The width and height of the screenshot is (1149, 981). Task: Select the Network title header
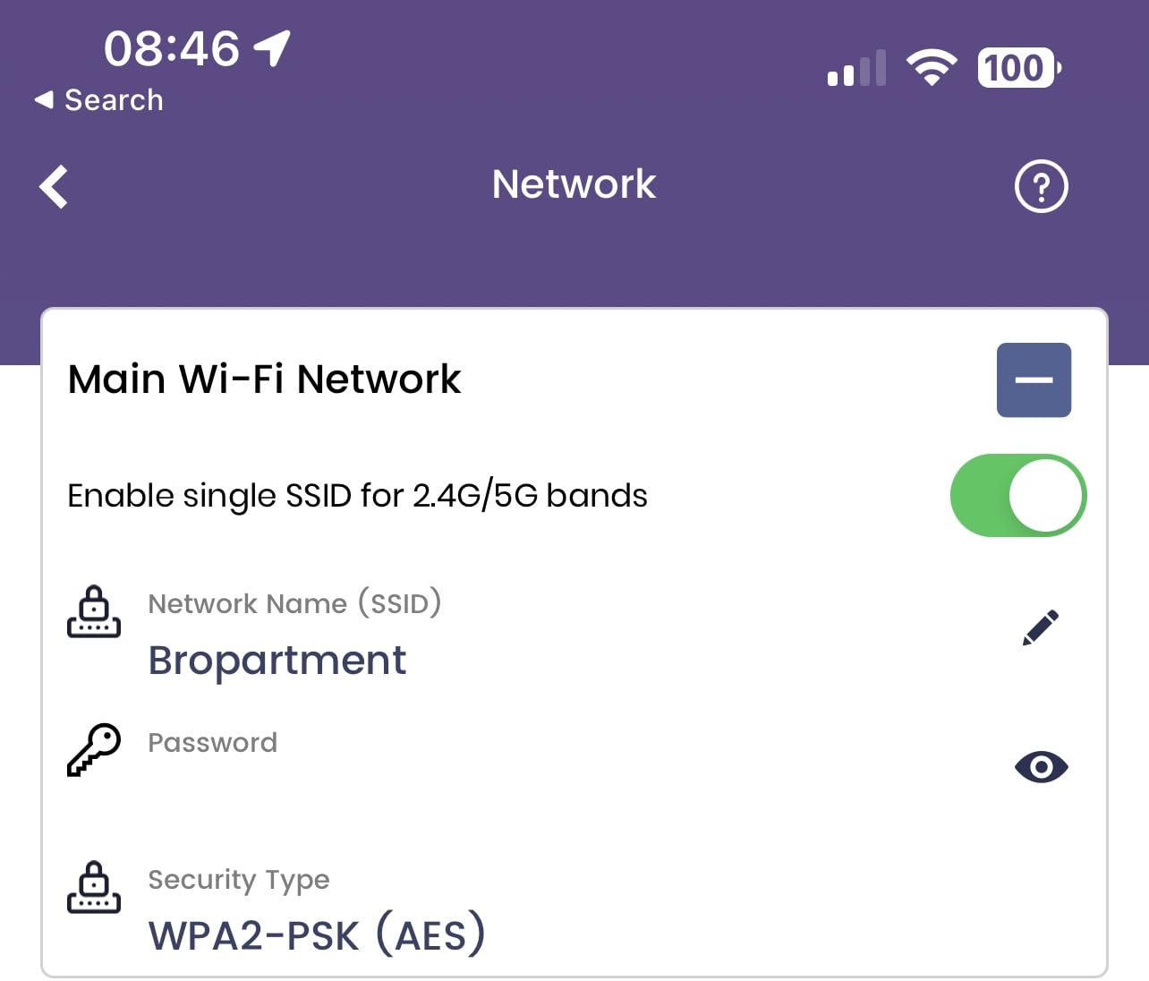pyautogui.click(x=574, y=184)
